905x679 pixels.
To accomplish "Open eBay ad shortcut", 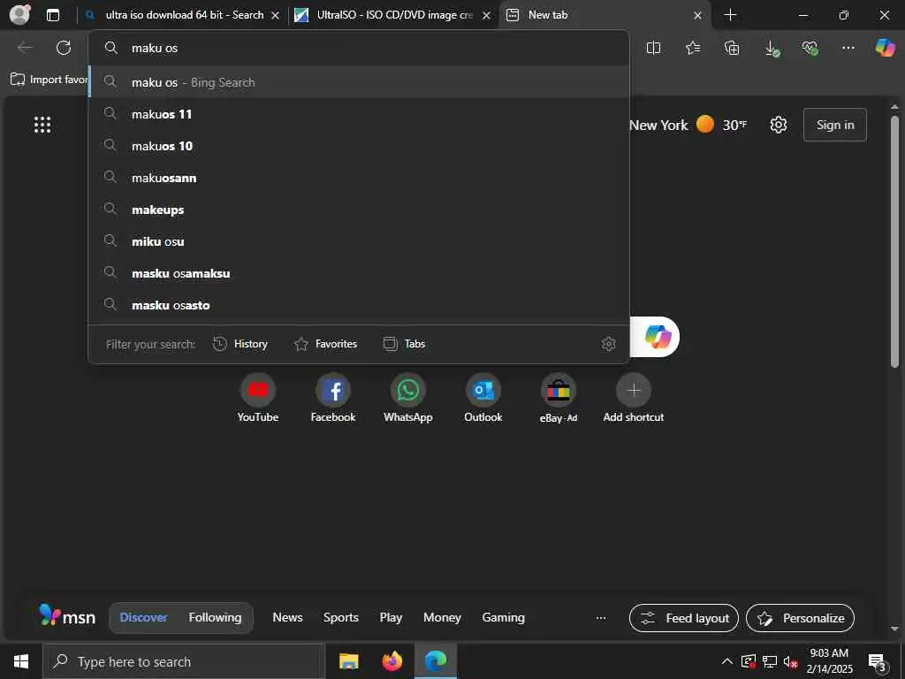I will [x=559, y=399].
